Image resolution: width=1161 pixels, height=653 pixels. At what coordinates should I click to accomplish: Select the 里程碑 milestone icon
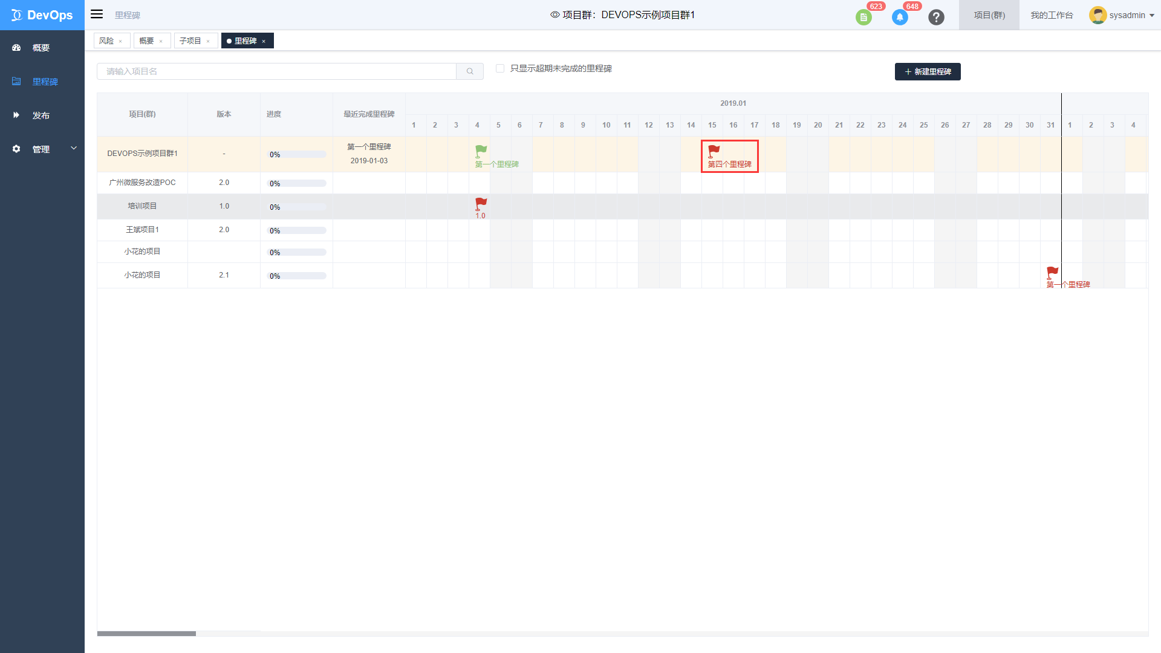pyautogui.click(x=17, y=82)
